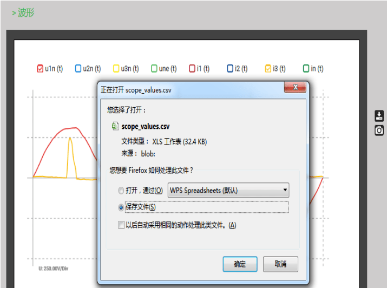The image size is (387, 288).
Task: Toggle the i3 (t) waveform checkbox
Action: pyautogui.click(x=268, y=69)
